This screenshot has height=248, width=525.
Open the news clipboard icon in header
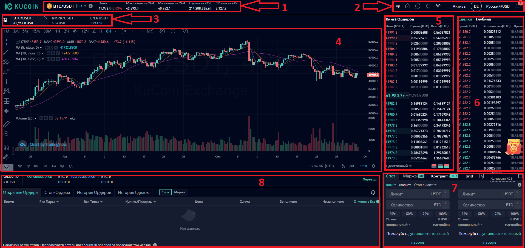click(408, 6)
